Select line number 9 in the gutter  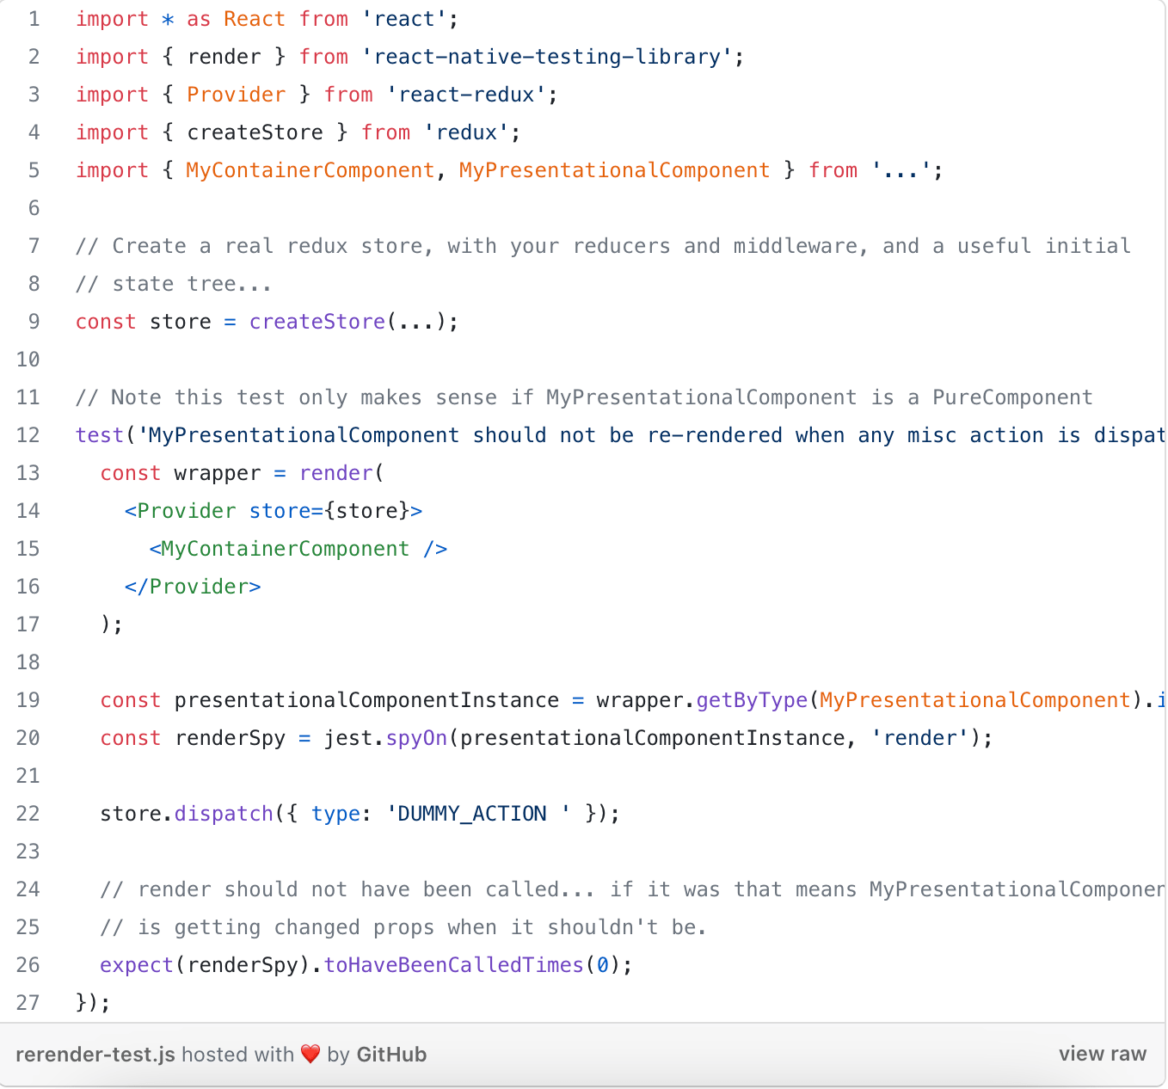34,322
